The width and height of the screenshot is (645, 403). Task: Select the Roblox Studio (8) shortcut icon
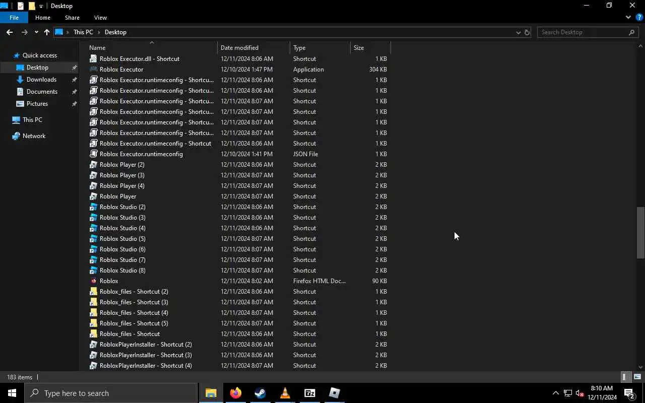coord(93,271)
